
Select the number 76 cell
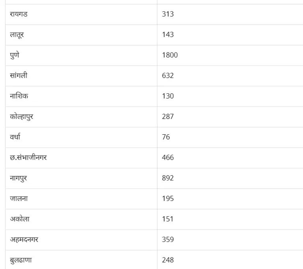tap(166, 137)
